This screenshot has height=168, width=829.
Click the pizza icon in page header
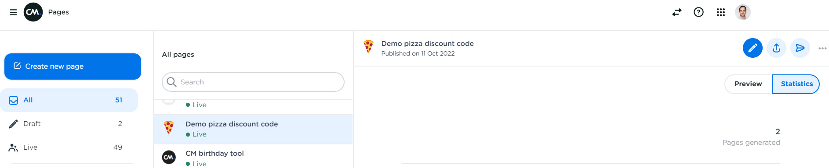[x=368, y=46]
